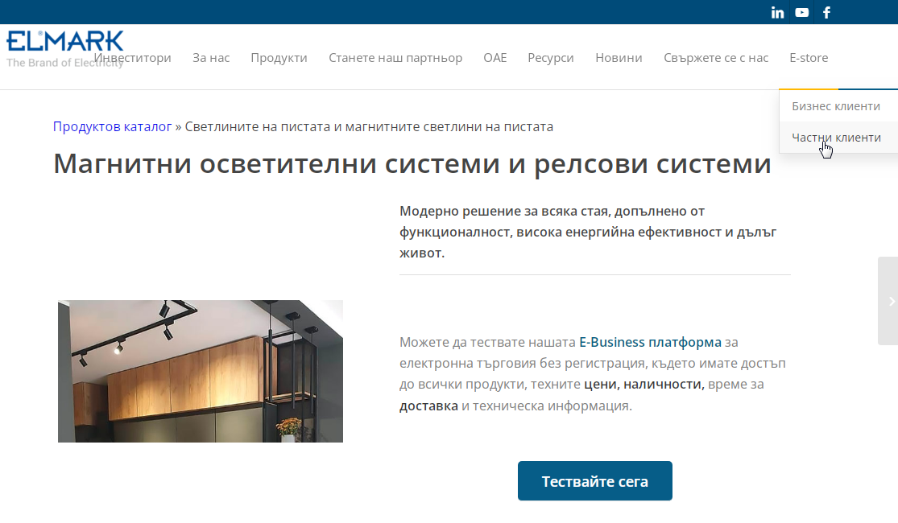The width and height of the screenshot is (898, 523).
Task: Click the track lighting kitchen photo
Action: [201, 371]
